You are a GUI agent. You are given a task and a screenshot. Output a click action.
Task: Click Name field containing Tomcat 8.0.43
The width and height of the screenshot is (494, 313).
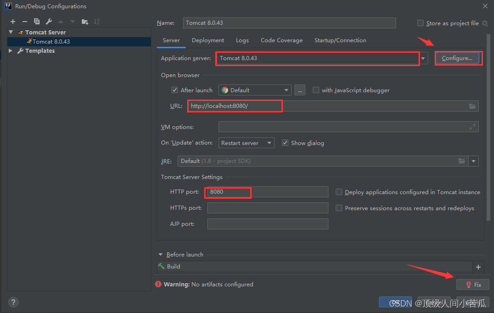(289, 23)
